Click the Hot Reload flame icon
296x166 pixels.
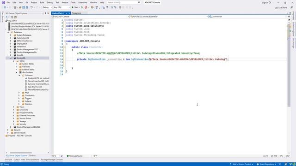click(86, 7)
